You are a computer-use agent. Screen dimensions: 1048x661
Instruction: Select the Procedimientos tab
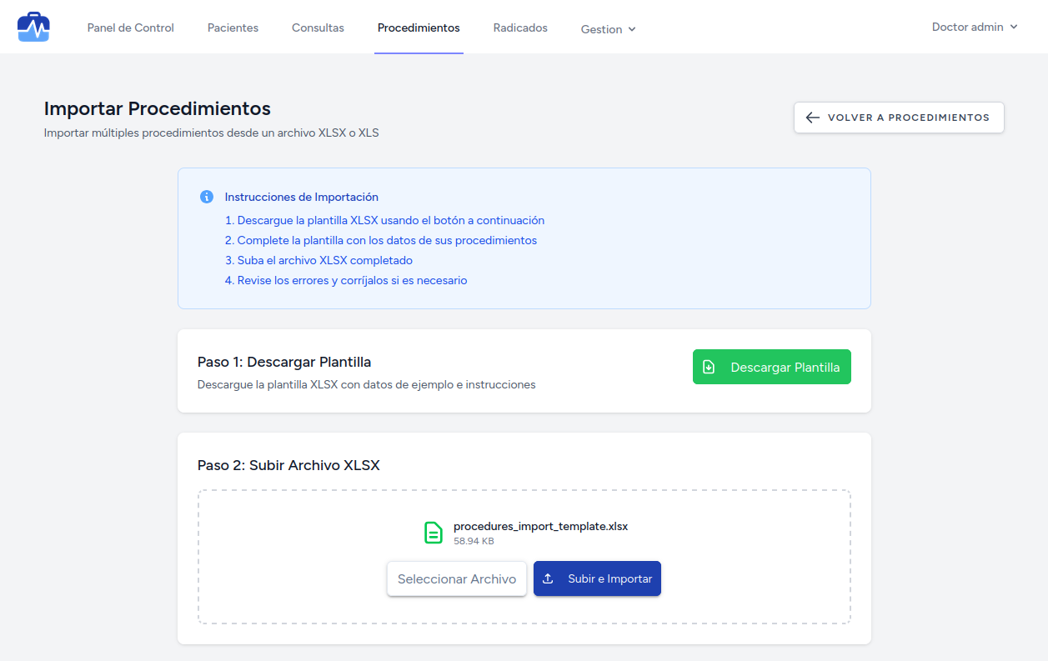[419, 28]
